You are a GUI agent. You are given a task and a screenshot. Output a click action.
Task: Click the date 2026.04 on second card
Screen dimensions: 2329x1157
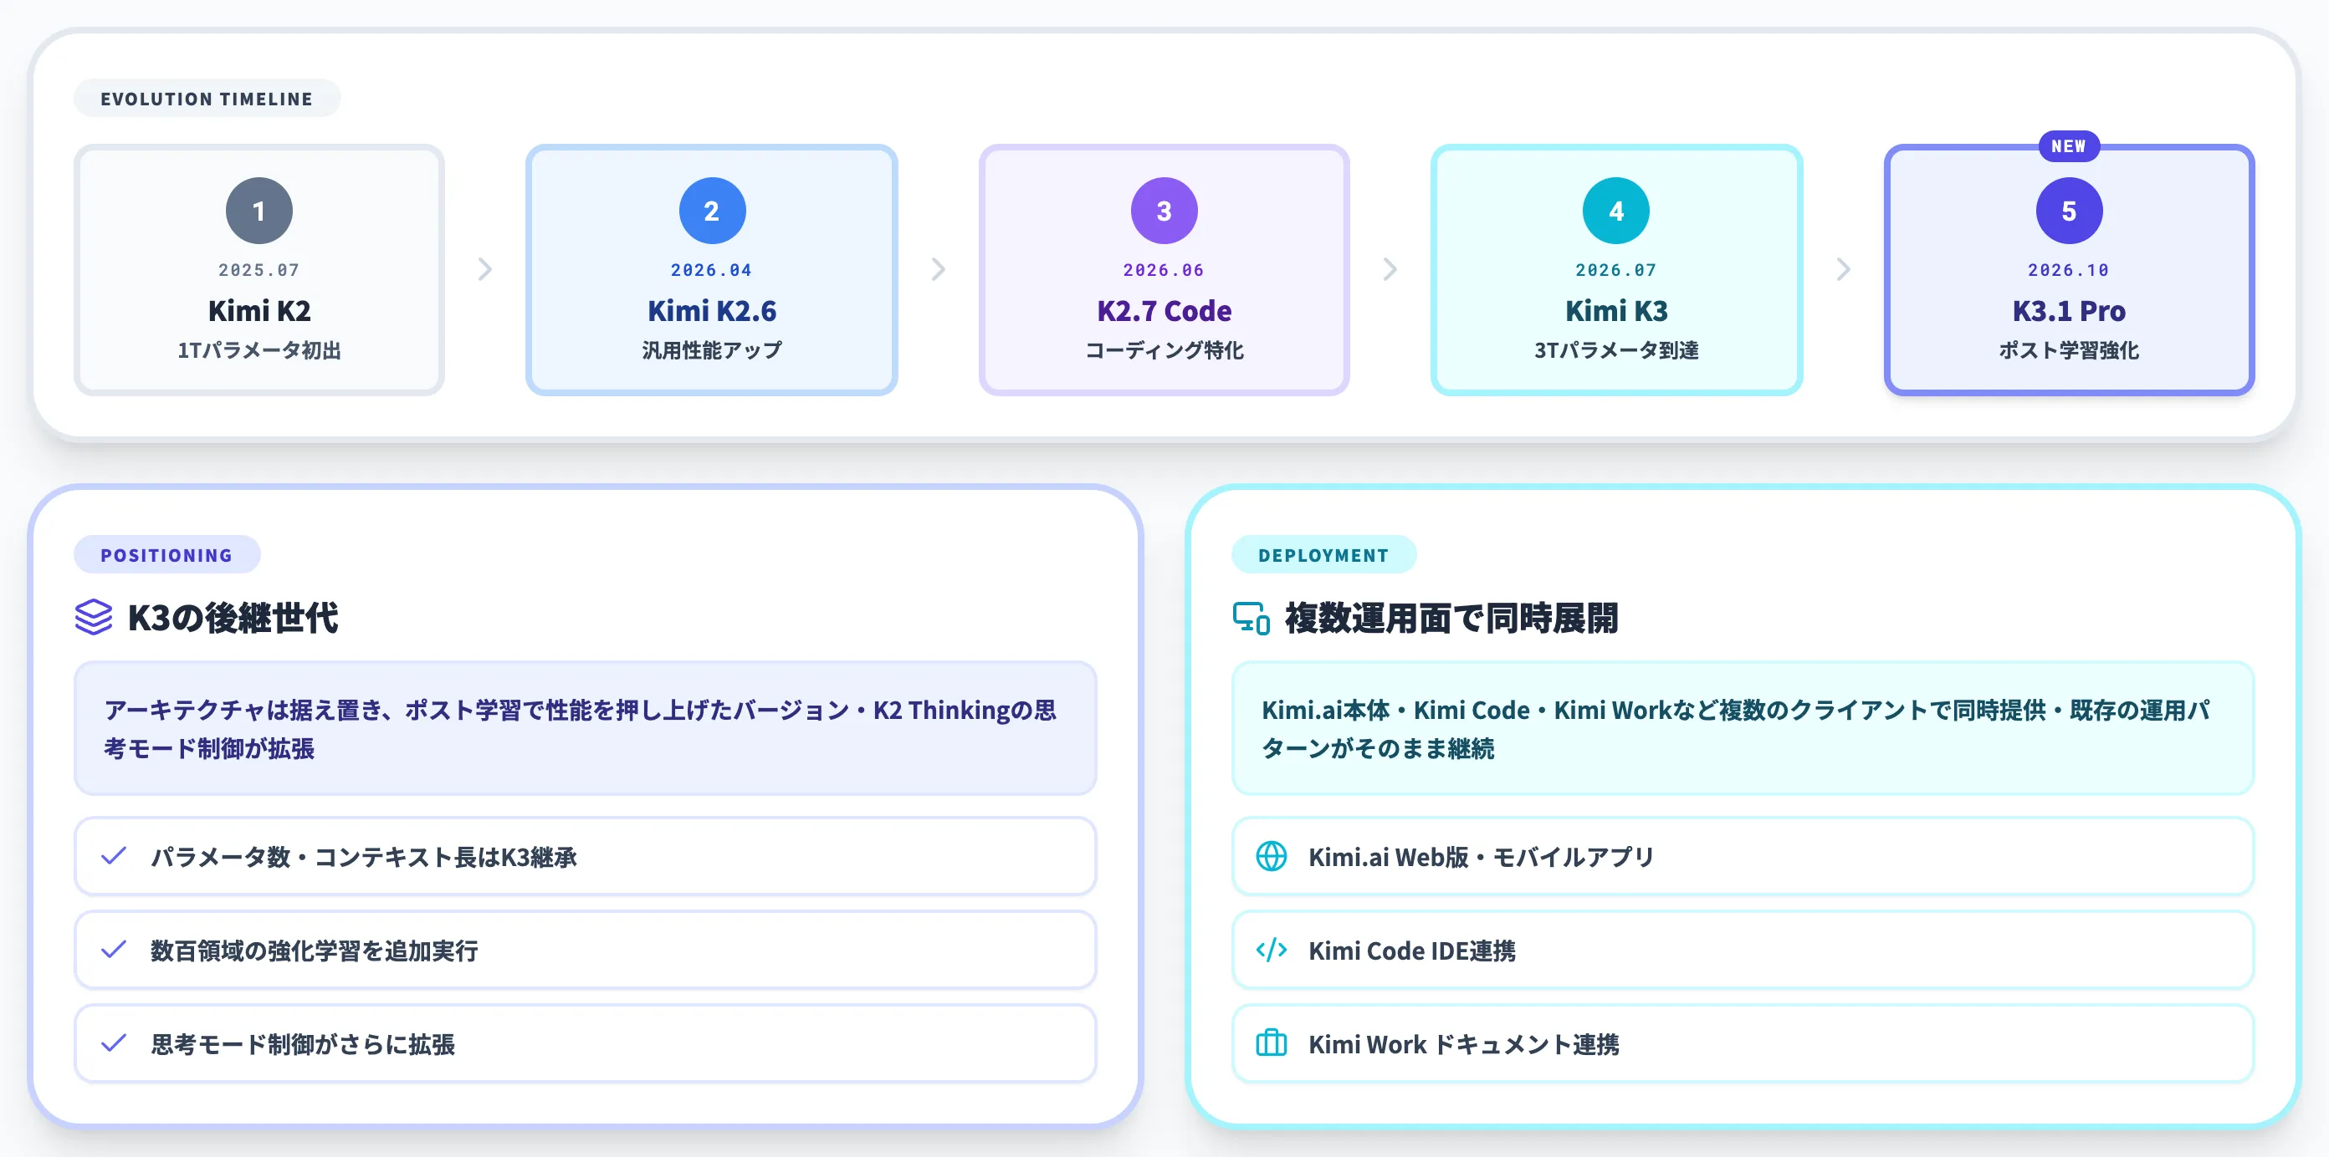pos(713,270)
